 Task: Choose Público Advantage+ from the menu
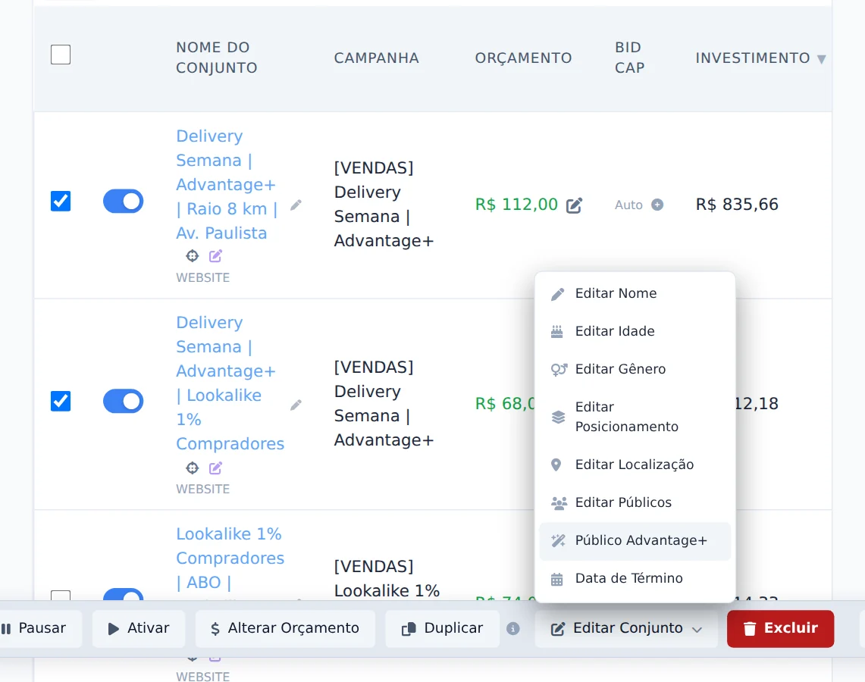click(x=635, y=541)
